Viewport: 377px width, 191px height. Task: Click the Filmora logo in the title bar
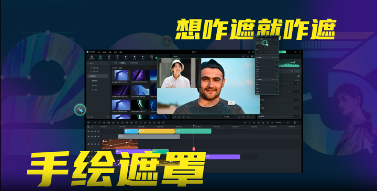pyautogui.click(x=87, y=52)
